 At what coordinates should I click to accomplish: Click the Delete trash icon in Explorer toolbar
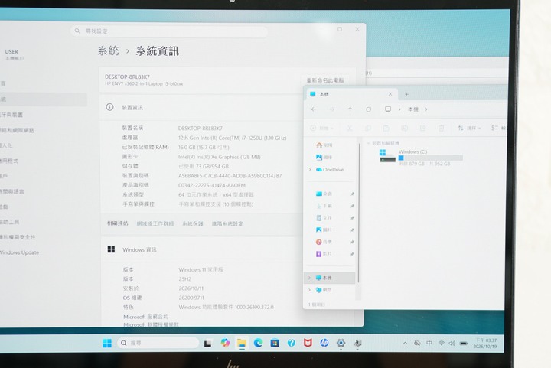441,129
